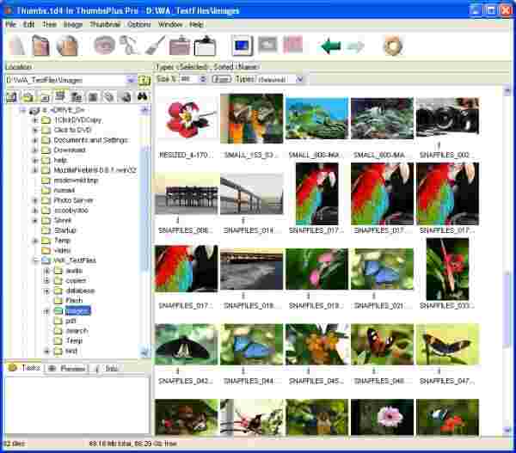Image resolution: width=516 pixels, height=453 pixels.
Task: Click the Size % value field
Action: pyautogui.click(x=190, y=79)
